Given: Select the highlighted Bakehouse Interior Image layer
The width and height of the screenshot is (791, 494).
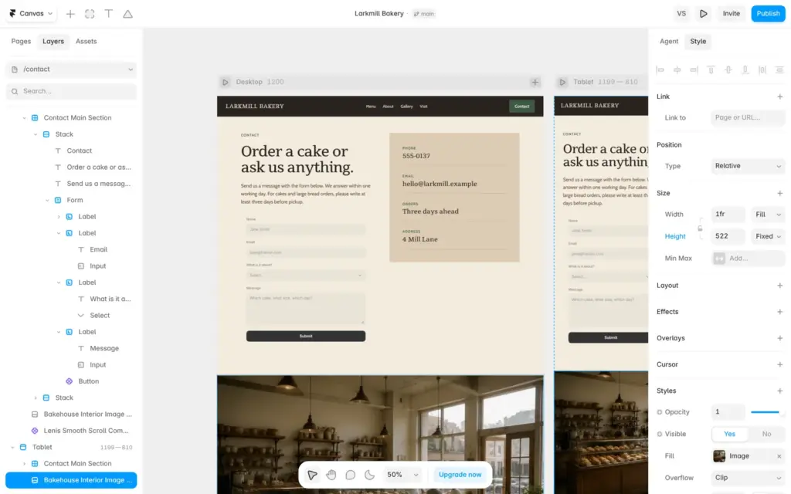Looking at the screenshot, I should coord(71,480).
